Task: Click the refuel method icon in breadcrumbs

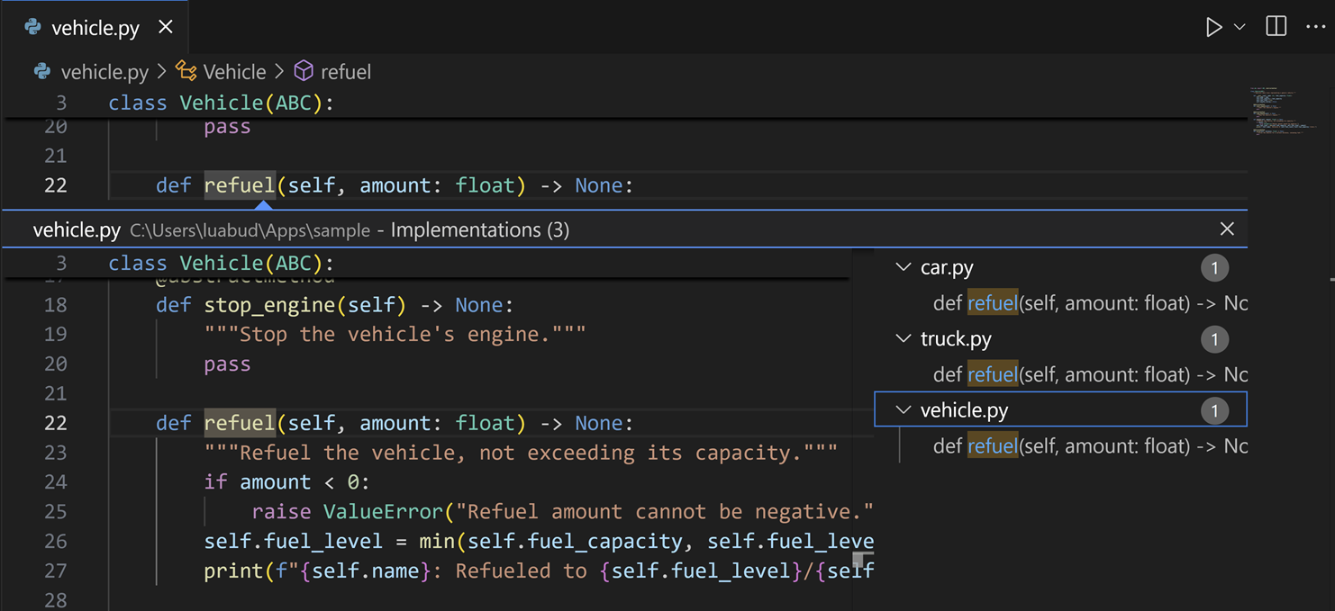Action: point(303,71)
